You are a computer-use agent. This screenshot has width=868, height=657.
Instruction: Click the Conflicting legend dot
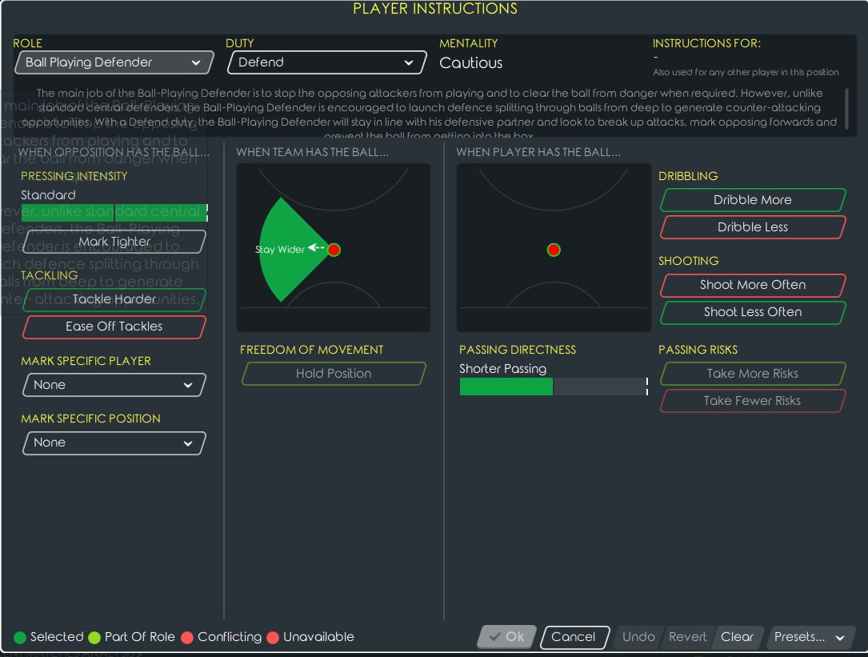(187, 638)
